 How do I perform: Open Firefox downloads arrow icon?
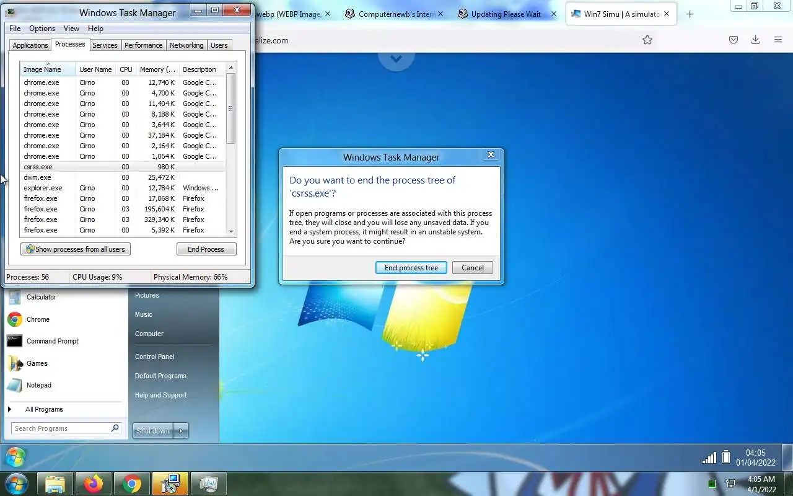[755, 40]
